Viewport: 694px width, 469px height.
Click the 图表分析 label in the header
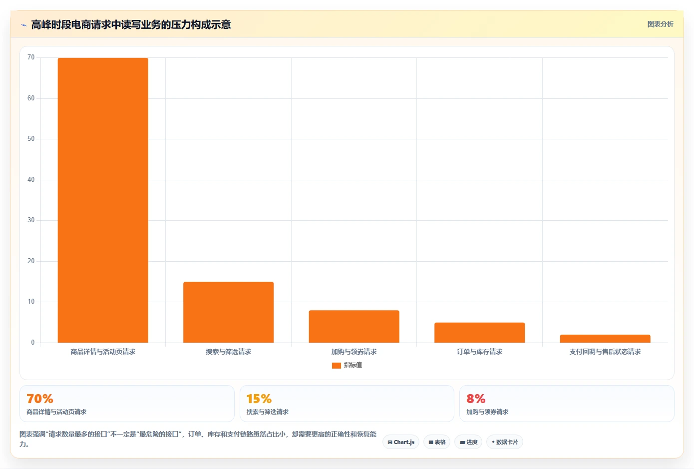(x=660, y=24)
